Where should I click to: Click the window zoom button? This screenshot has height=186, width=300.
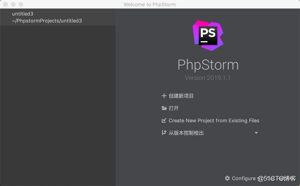click(x=21, y=4)
